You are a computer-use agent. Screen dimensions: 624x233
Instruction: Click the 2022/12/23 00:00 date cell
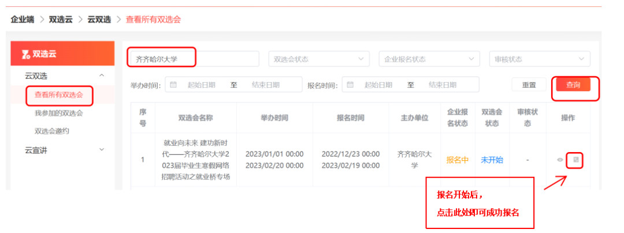(351, 154)
